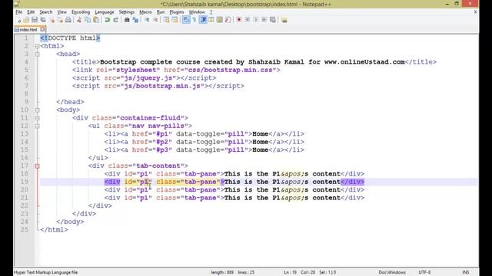492x276 pixels.
Task: Click the Document Map toolbar icon
Action: pos(220,20)
